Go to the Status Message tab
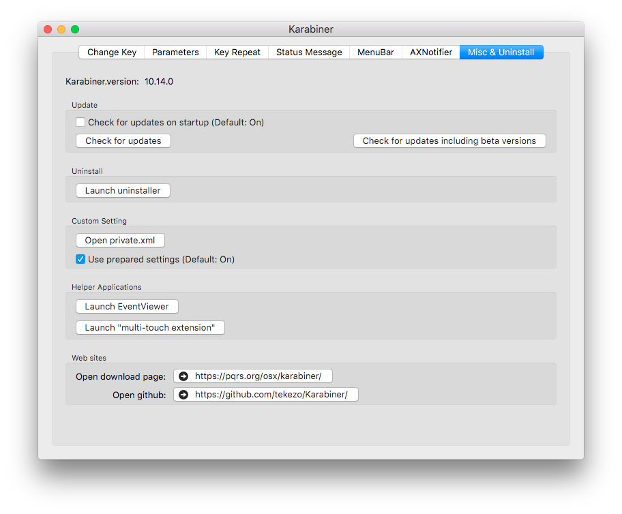622x514 pixels. (x=309, y=52)
